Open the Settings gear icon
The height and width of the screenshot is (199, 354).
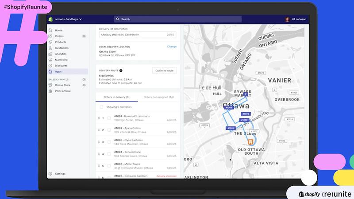tap(50, 174)
